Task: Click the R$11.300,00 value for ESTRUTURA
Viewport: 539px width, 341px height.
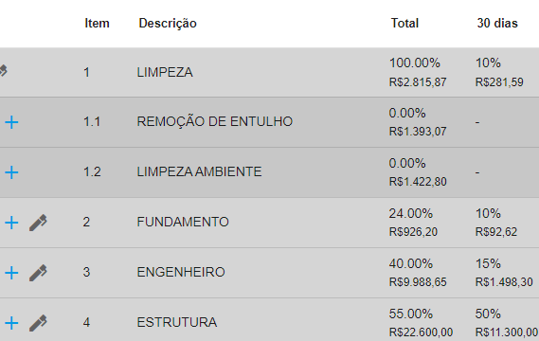Action: (507, 332)
